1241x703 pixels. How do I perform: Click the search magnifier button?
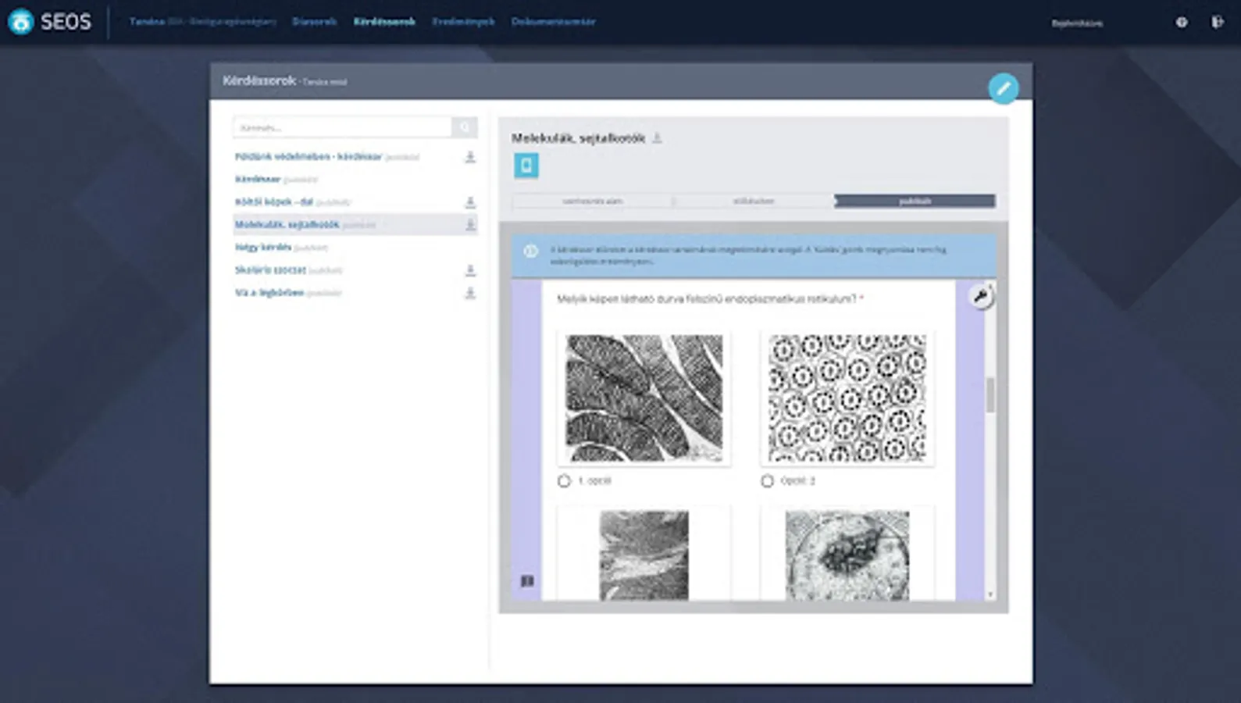coord(465,127)
